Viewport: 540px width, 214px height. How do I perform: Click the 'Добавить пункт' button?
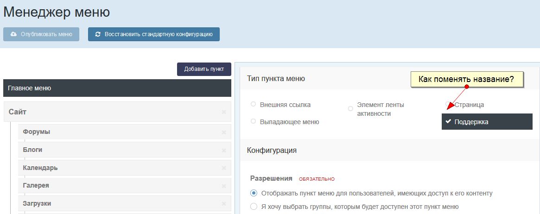point(204,69)
